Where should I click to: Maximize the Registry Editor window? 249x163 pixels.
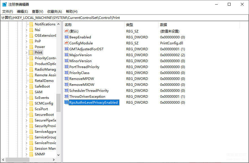pyautogui.click(x=229, y=4)
